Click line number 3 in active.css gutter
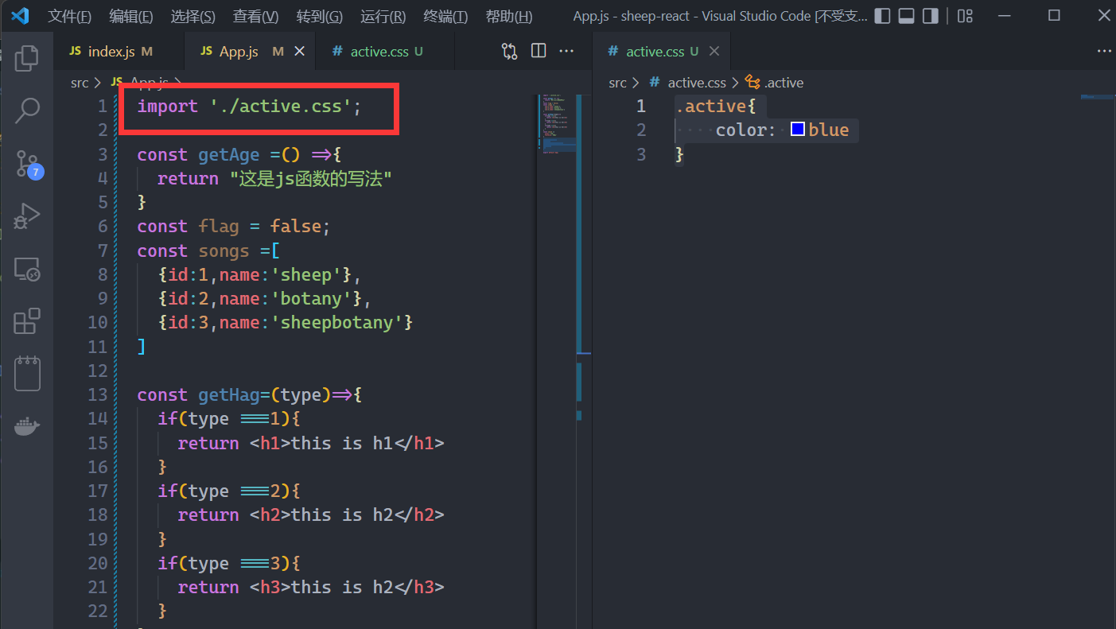Screen dimensions: 1116x629 [641, 154]
